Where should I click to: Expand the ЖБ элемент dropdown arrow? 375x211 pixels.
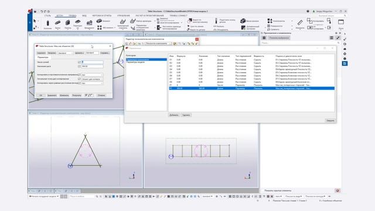click(x=115, y=28)
